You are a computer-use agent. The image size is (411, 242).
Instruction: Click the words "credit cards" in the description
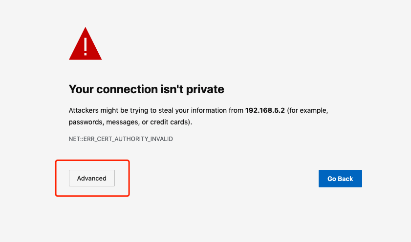pyautogui.click(x=170, y=122)
